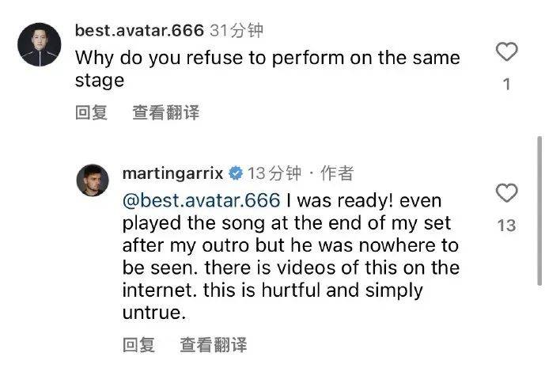
Task: View likes count "13" on martingarrix's reply
Action: (506, 226)
